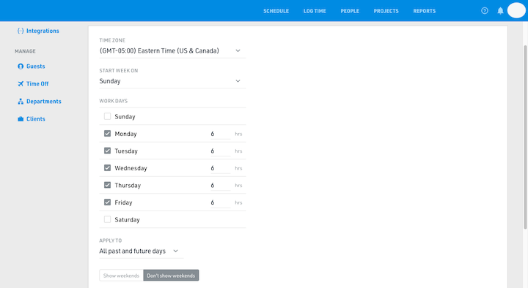Open the notifications bell icon
This screenshot has height=288, width=528.
coord(500,11)
